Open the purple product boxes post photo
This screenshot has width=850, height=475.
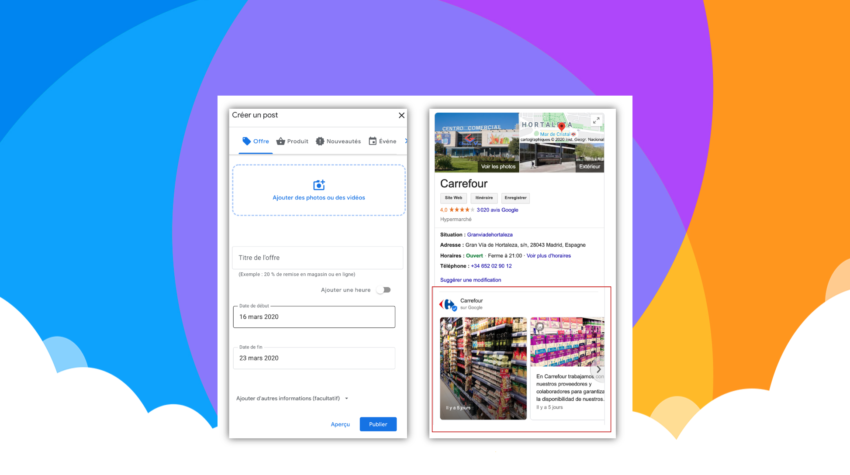tap(567, 342)
